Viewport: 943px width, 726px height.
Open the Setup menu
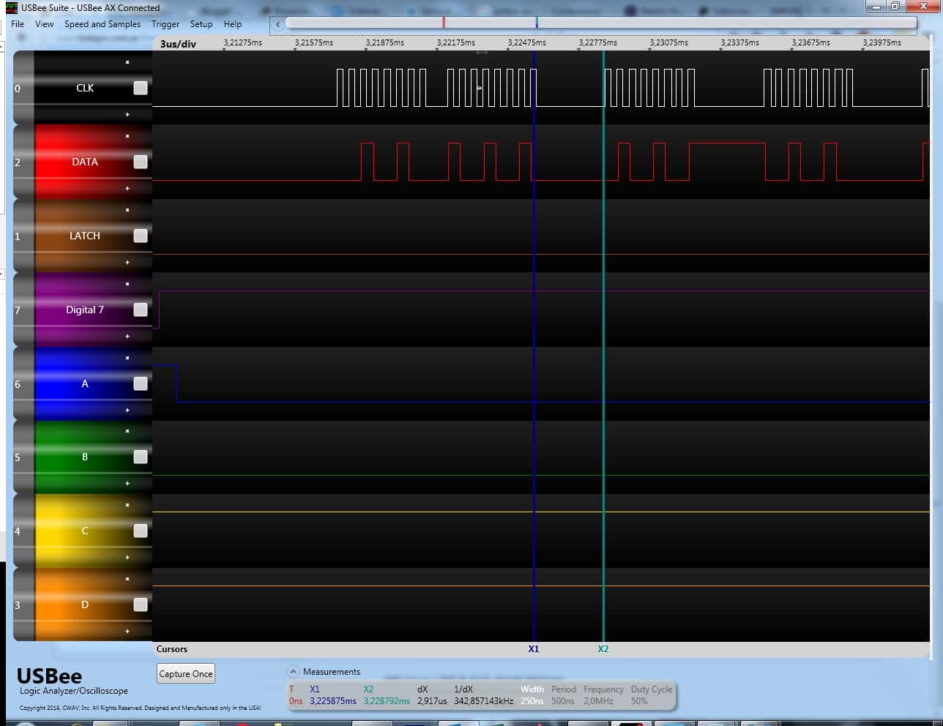[201, 24]
